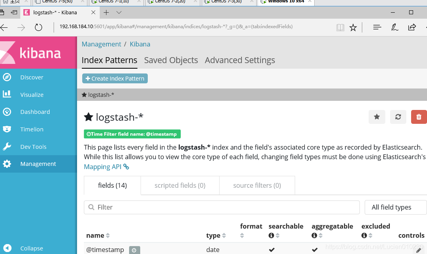Click the Time Filter field name badge

pyautogui.click(x=132, y=134)
